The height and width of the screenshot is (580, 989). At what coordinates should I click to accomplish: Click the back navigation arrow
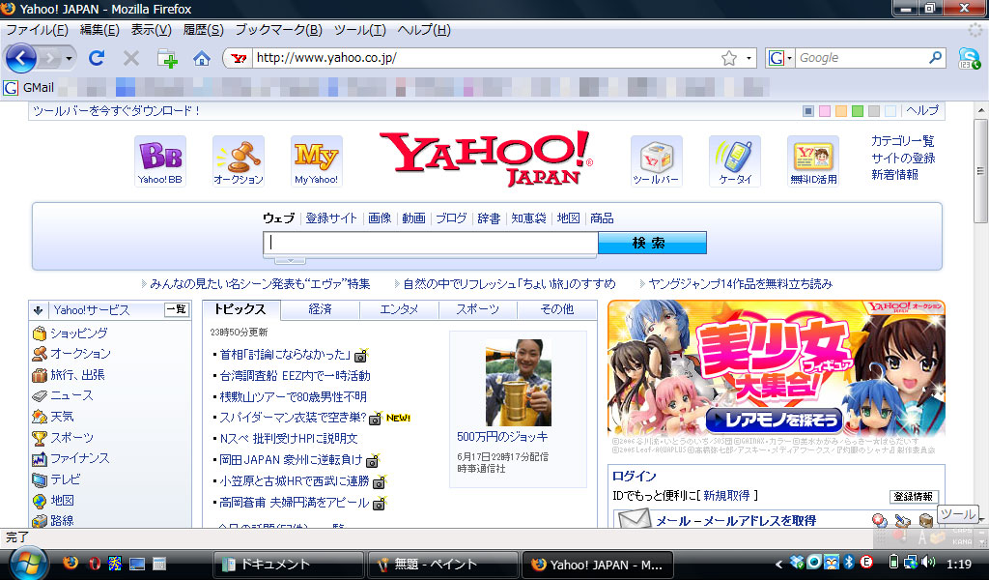click(21, 58)
